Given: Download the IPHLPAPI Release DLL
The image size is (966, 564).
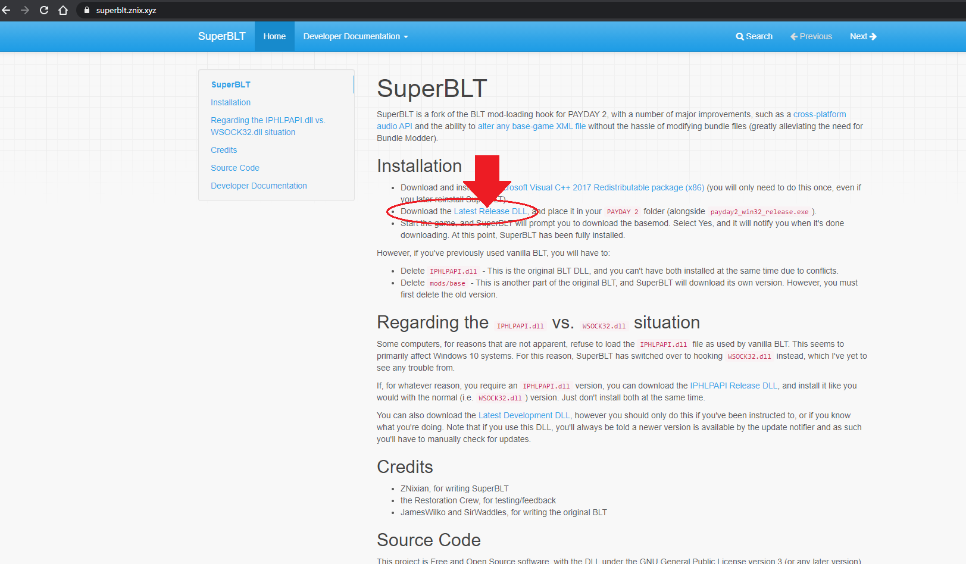Looking at the screenshot, I should point(734,386).
